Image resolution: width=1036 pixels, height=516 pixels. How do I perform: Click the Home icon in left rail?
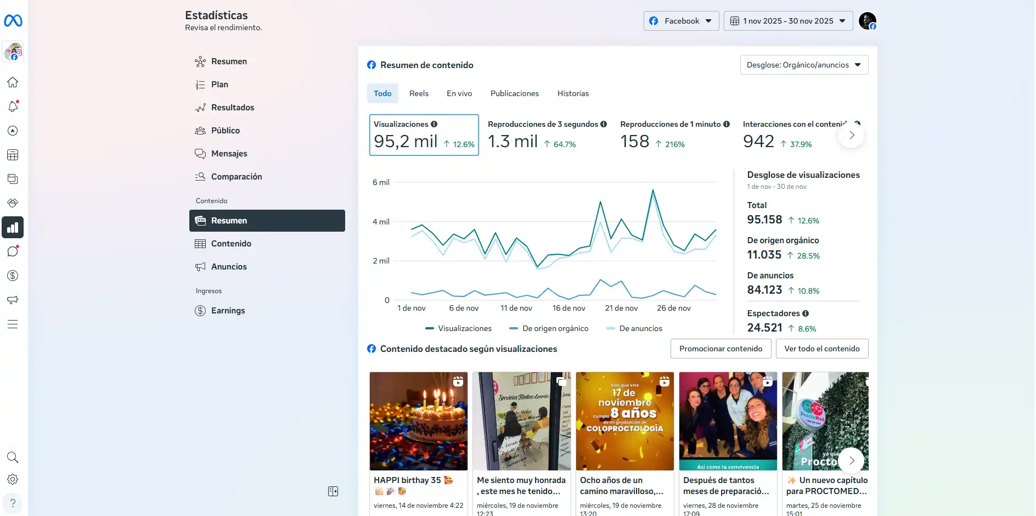click(13, 82)
